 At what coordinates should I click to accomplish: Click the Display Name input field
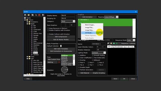68,15
